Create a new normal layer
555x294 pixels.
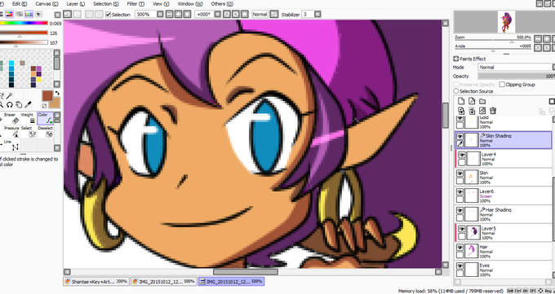coord(461,102)
